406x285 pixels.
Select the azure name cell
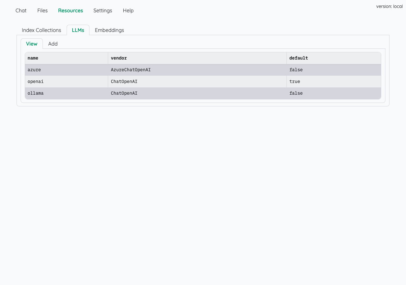coord(67,70)
